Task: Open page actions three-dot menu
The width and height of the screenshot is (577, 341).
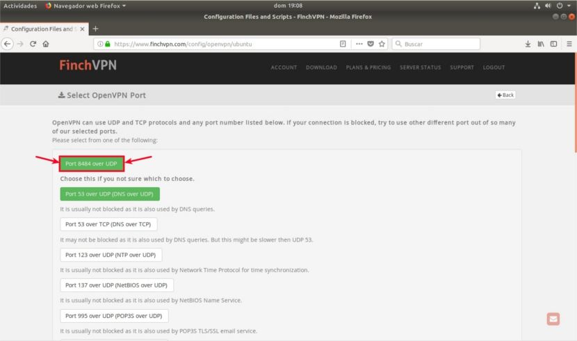Action: pos(359,44)
